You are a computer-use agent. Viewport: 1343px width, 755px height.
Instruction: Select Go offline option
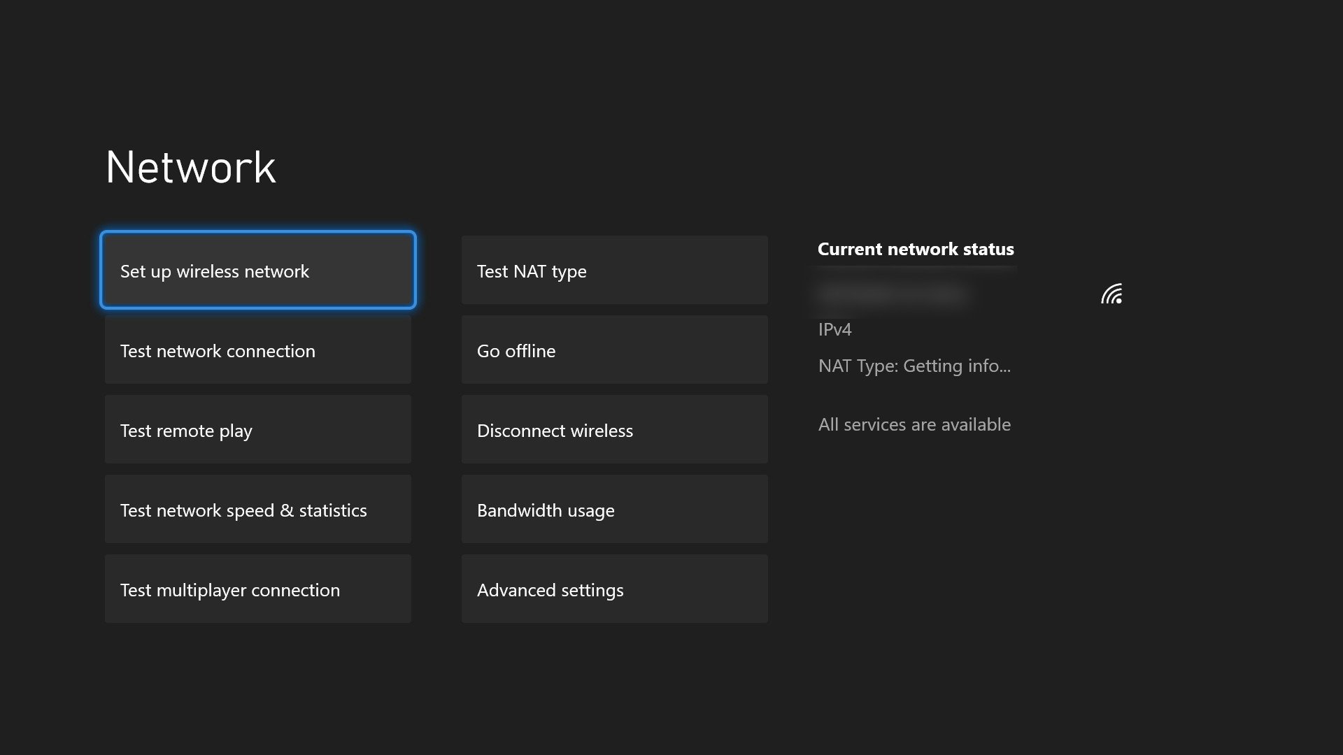614,350
